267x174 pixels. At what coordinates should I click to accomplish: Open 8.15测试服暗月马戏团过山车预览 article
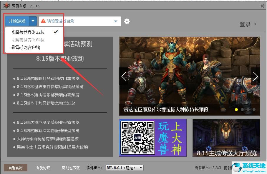(48, 79)
